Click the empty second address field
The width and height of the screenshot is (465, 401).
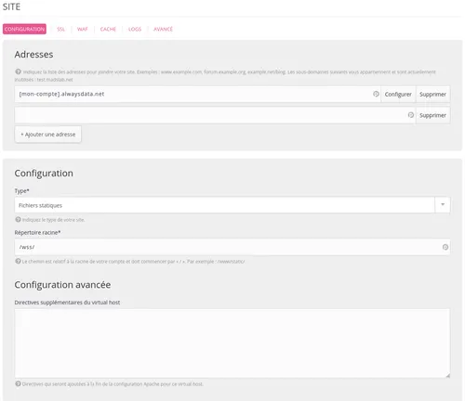tap(215, 115)
